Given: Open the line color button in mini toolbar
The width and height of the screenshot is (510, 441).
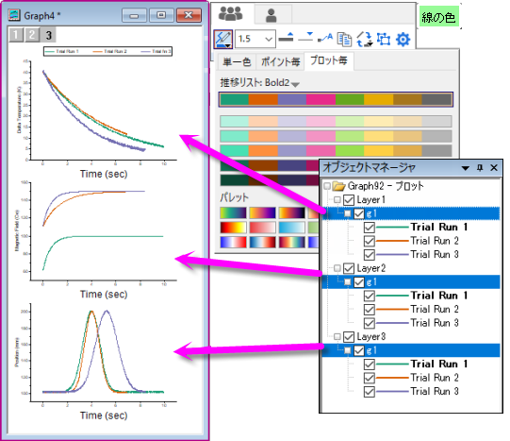Looking at the screenshot, I should [223, 39].
